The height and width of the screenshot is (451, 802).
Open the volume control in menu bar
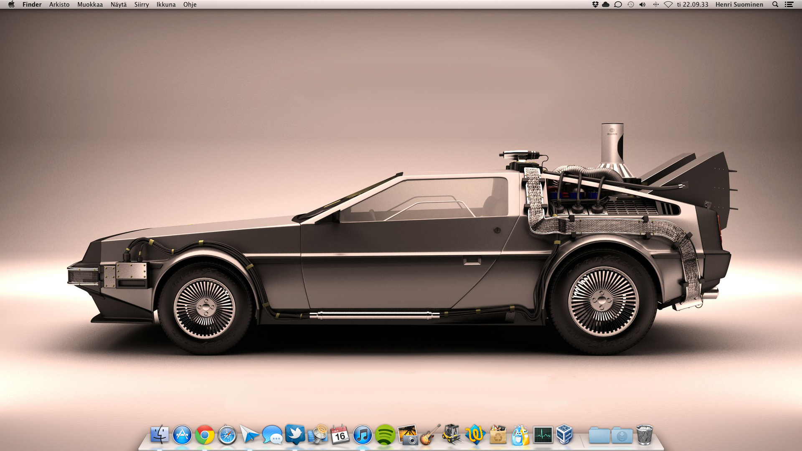pyautogui.click(x=642, y=5)
